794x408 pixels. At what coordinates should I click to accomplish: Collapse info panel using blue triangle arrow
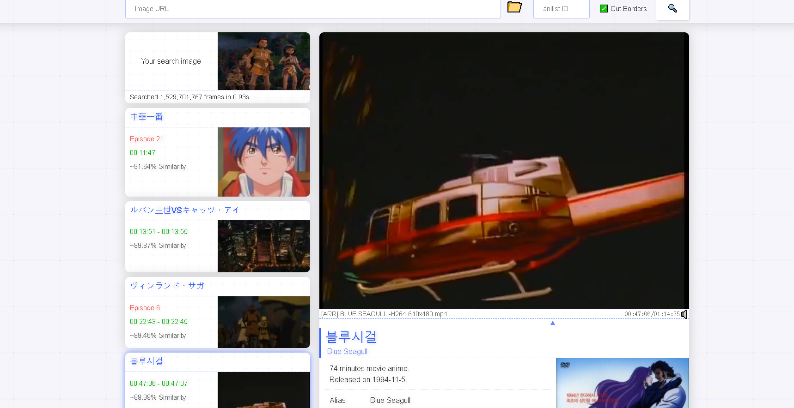(552, 323)
